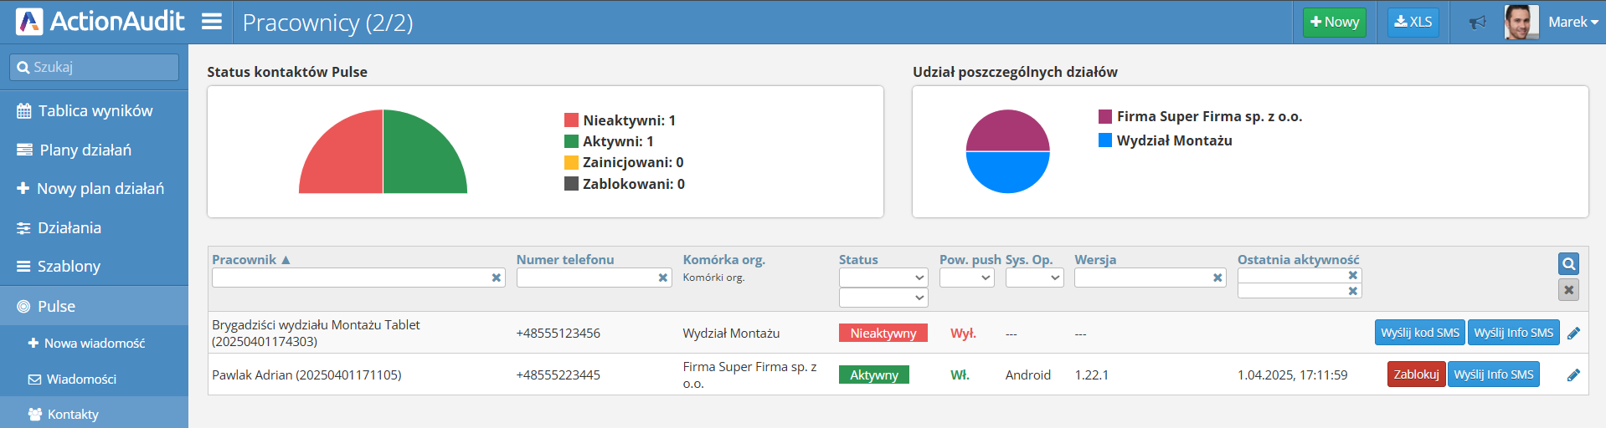Edit Pawlak Adrian with pencil icon

click(1573, 375)
